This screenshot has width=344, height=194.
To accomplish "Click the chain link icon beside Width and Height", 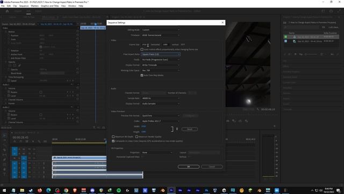I will tap(177, 129).
